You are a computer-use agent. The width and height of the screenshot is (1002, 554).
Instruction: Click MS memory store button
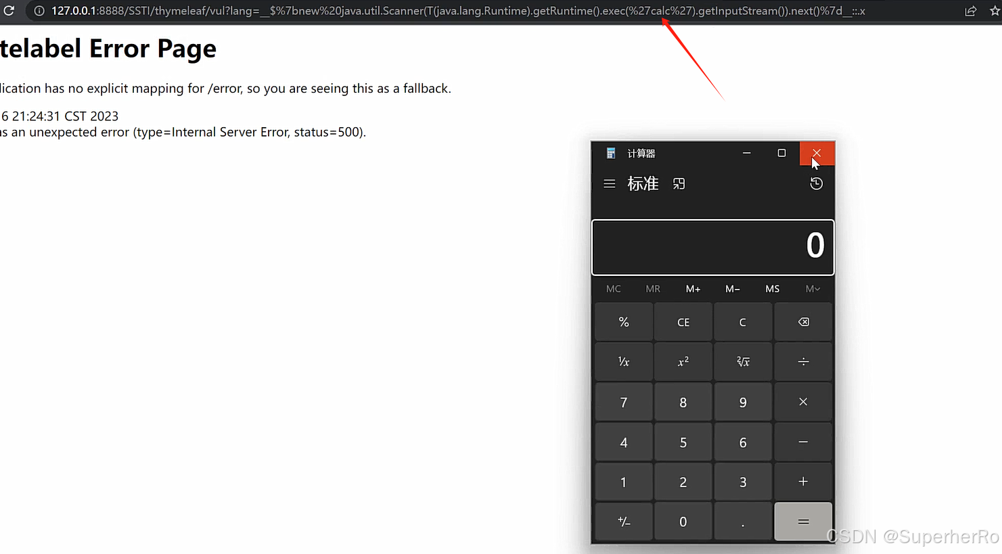coord(773,289)
